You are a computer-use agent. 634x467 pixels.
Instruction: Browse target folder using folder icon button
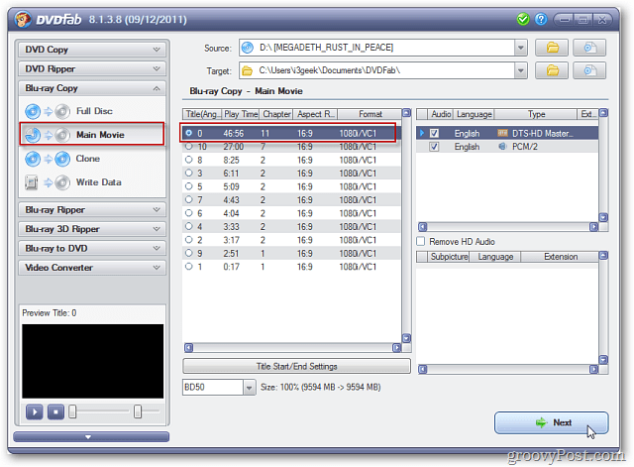click(552, 70)
